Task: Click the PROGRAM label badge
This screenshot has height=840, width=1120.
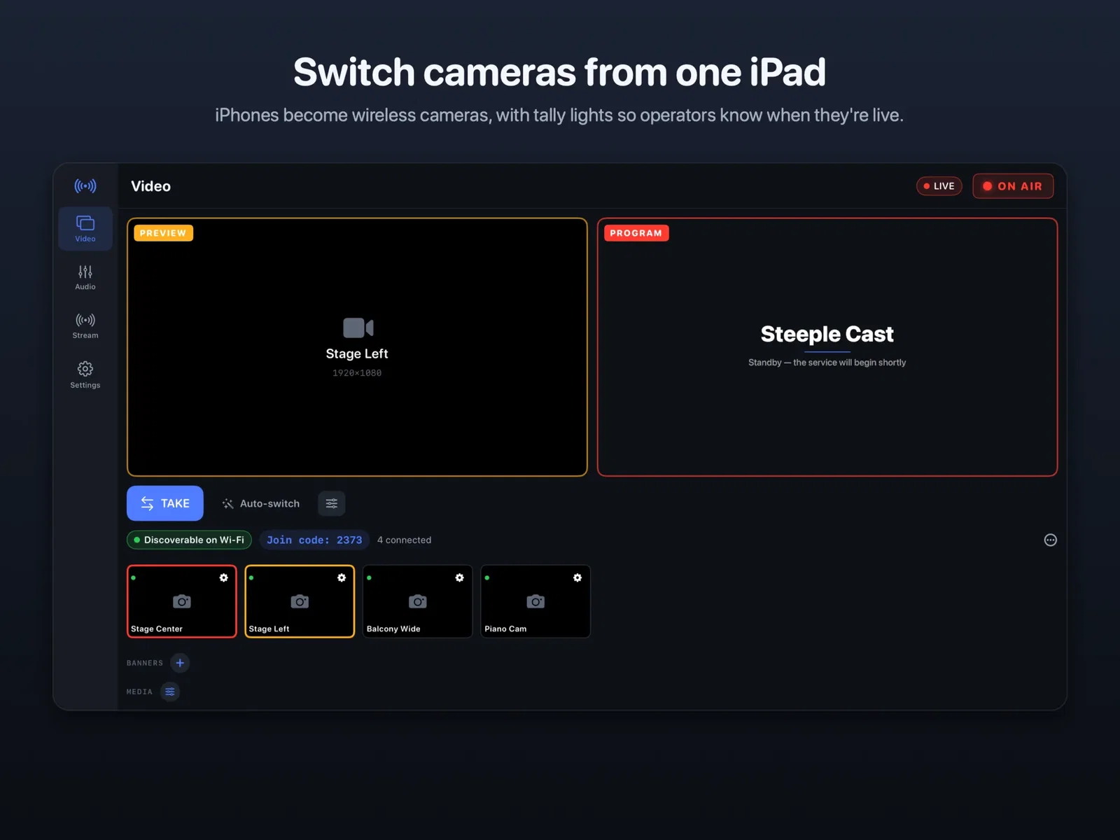Action: coord(636,233)
